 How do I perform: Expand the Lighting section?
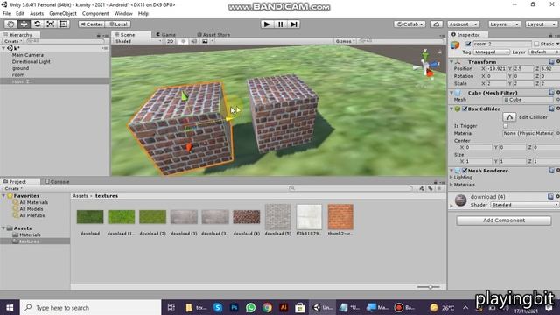tap(451, 177)
